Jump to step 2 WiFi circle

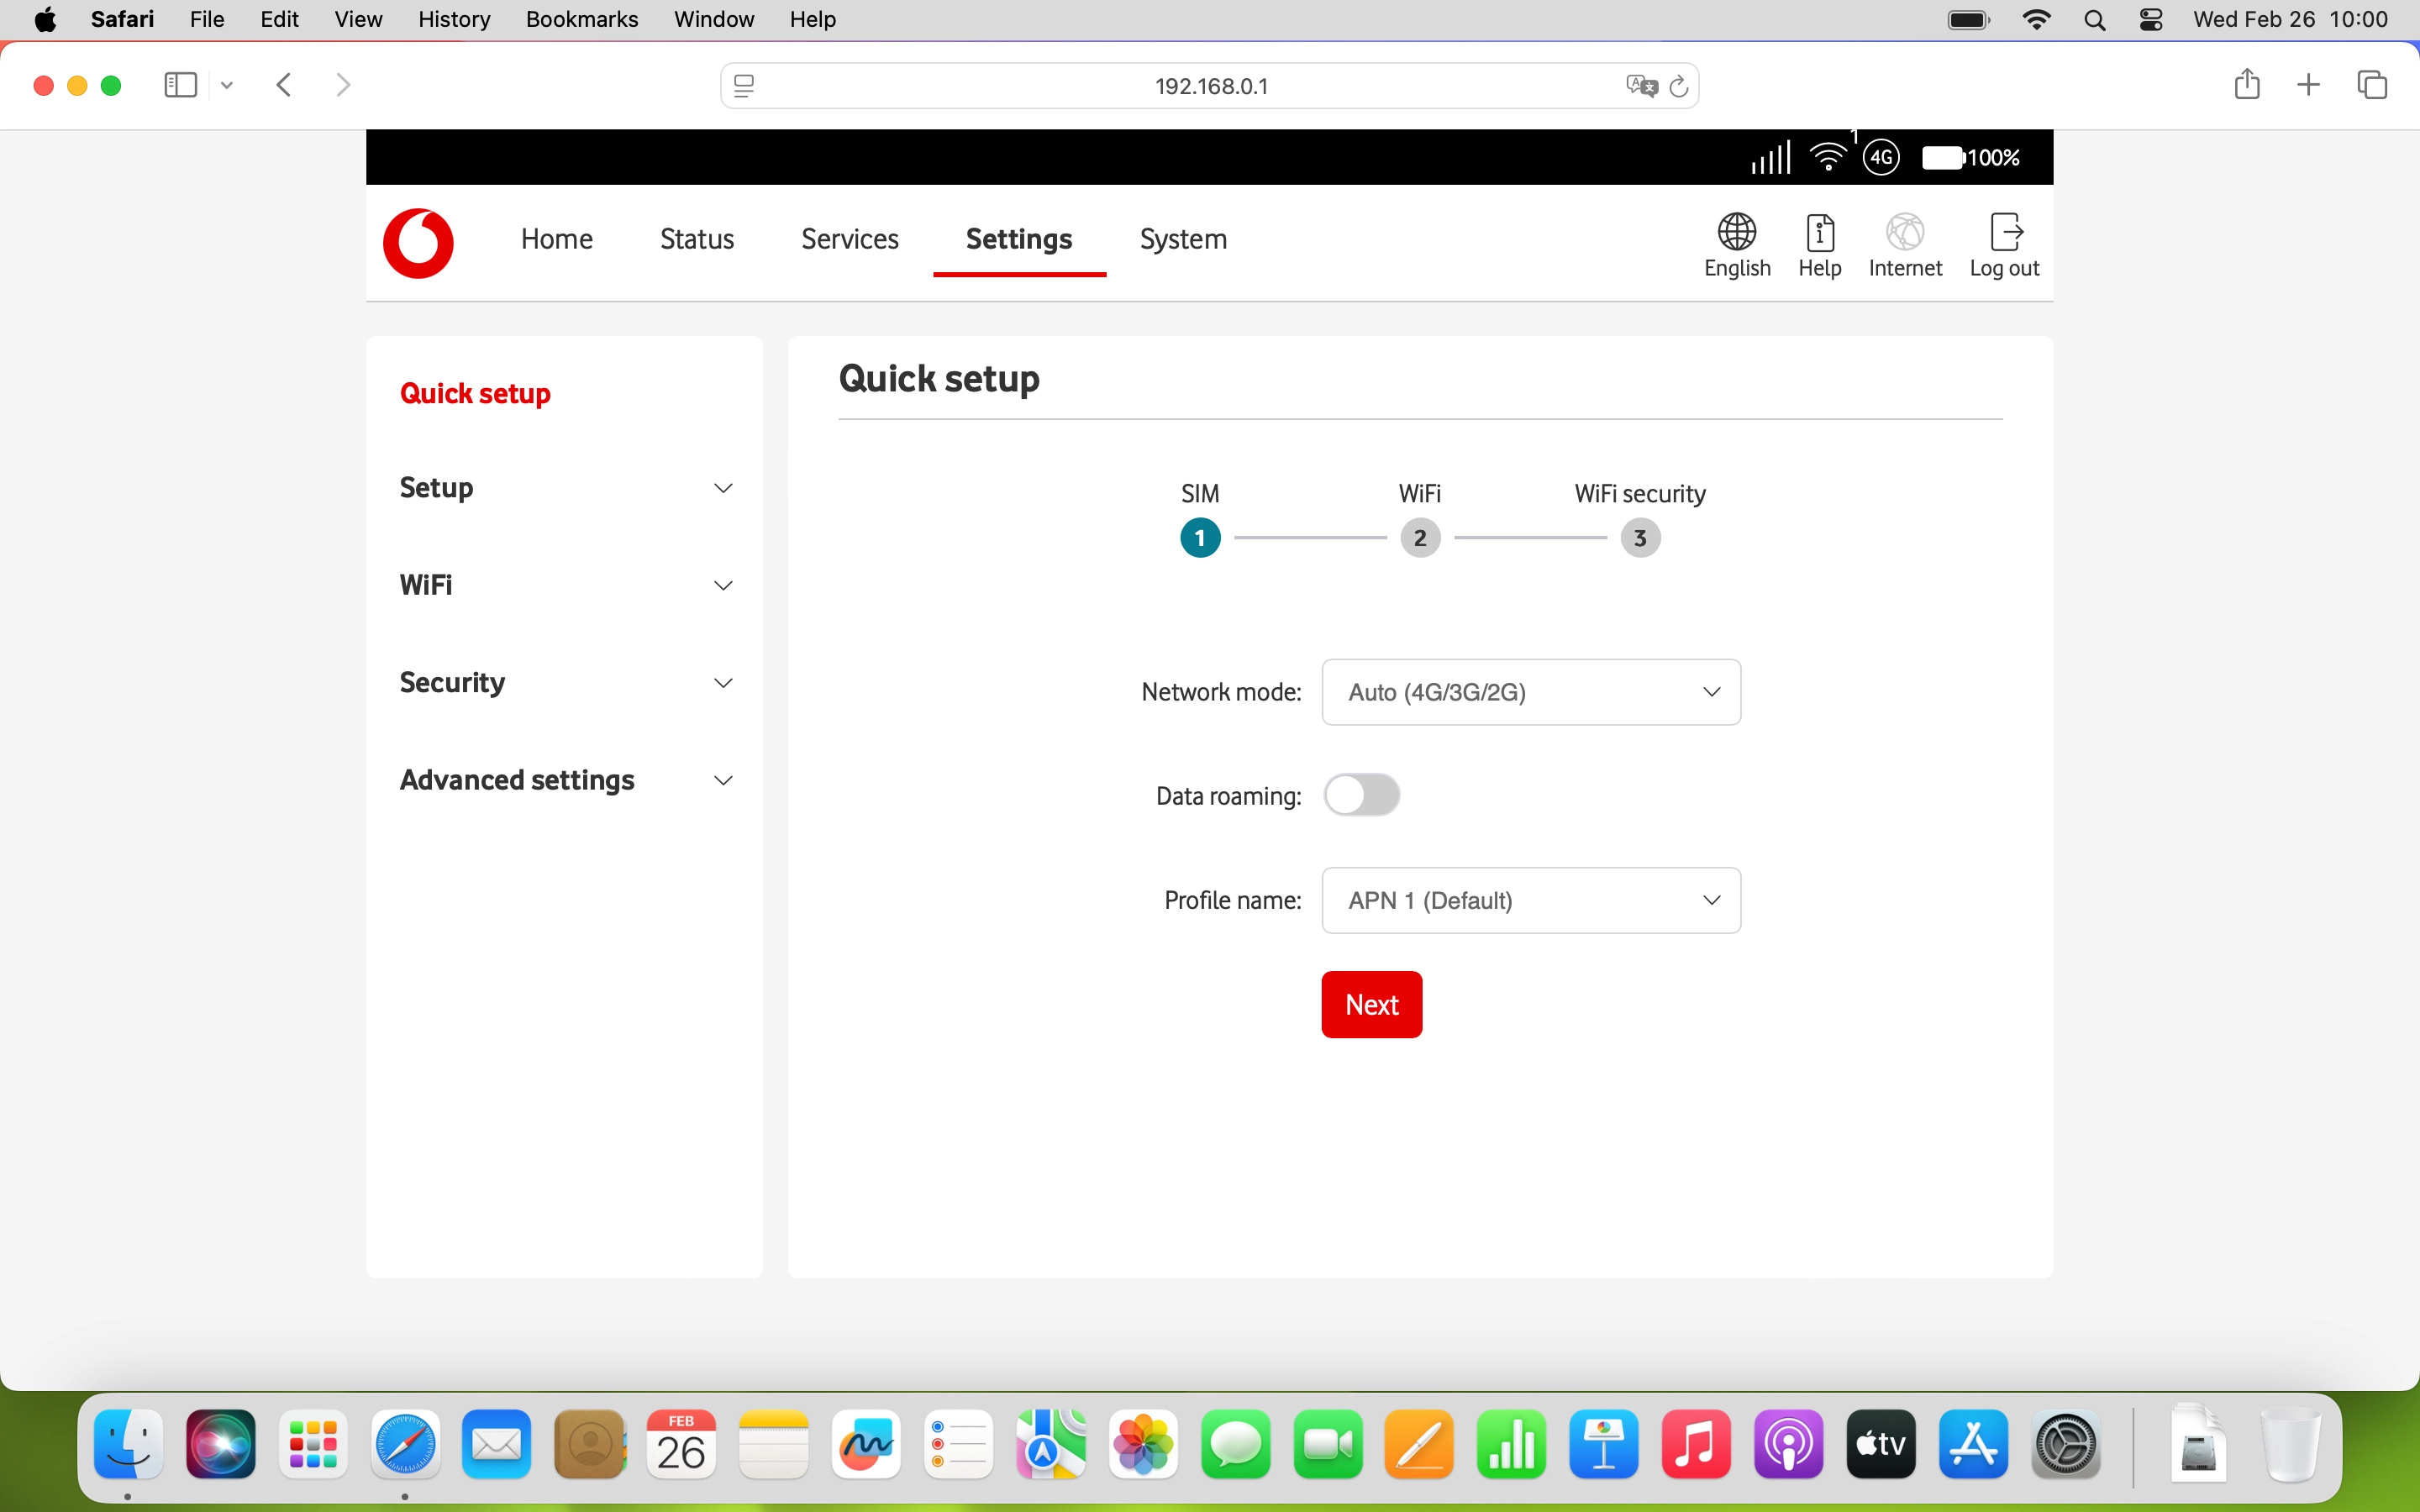point(1419,538)
